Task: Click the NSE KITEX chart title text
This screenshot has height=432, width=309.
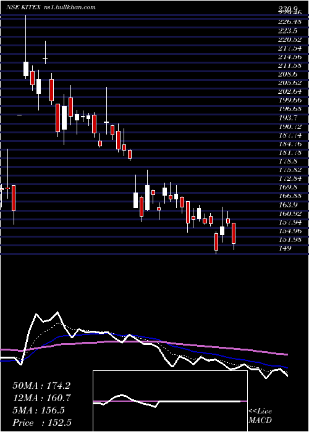Action: click(x=51, y=7)
